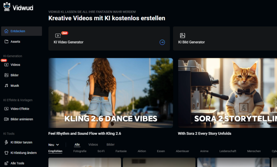Open Alle Tools in the sidebar
Viewport: 277px width, 167px height.
(x=18, y=163)
